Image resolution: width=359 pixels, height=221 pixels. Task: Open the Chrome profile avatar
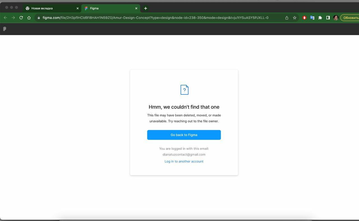[336, 18]
